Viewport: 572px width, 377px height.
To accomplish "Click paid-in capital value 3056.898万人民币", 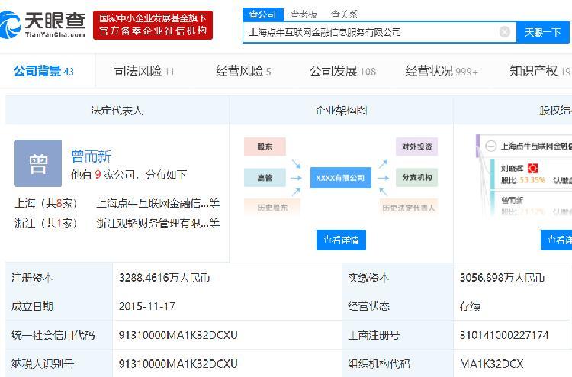I will pos(502,278).
